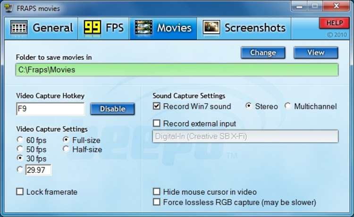Click the FRAPS monitor icon in title bar
Image resolution: width=354 pixels, height=217 pixels.
click(8, 8)
